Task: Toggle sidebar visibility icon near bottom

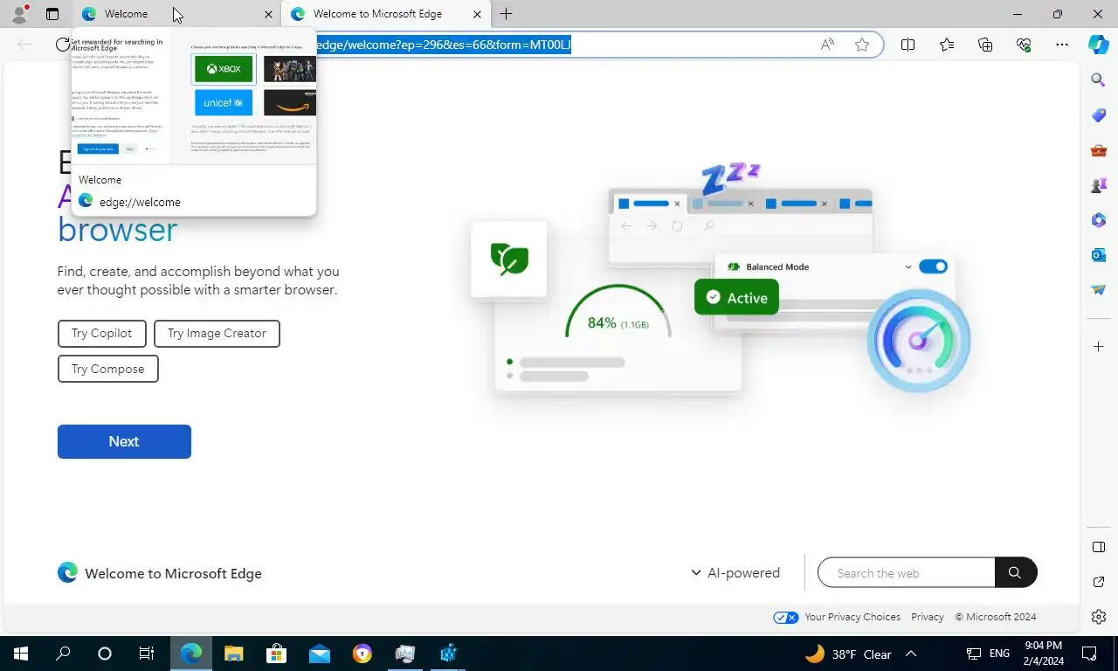Action: 1099,547
